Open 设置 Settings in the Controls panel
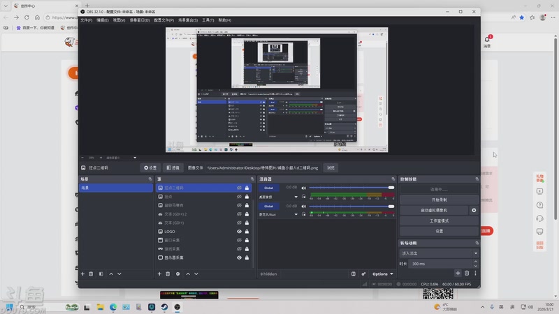Image resolution: width=559 pixels, height=314 pixels. point(440,231)
